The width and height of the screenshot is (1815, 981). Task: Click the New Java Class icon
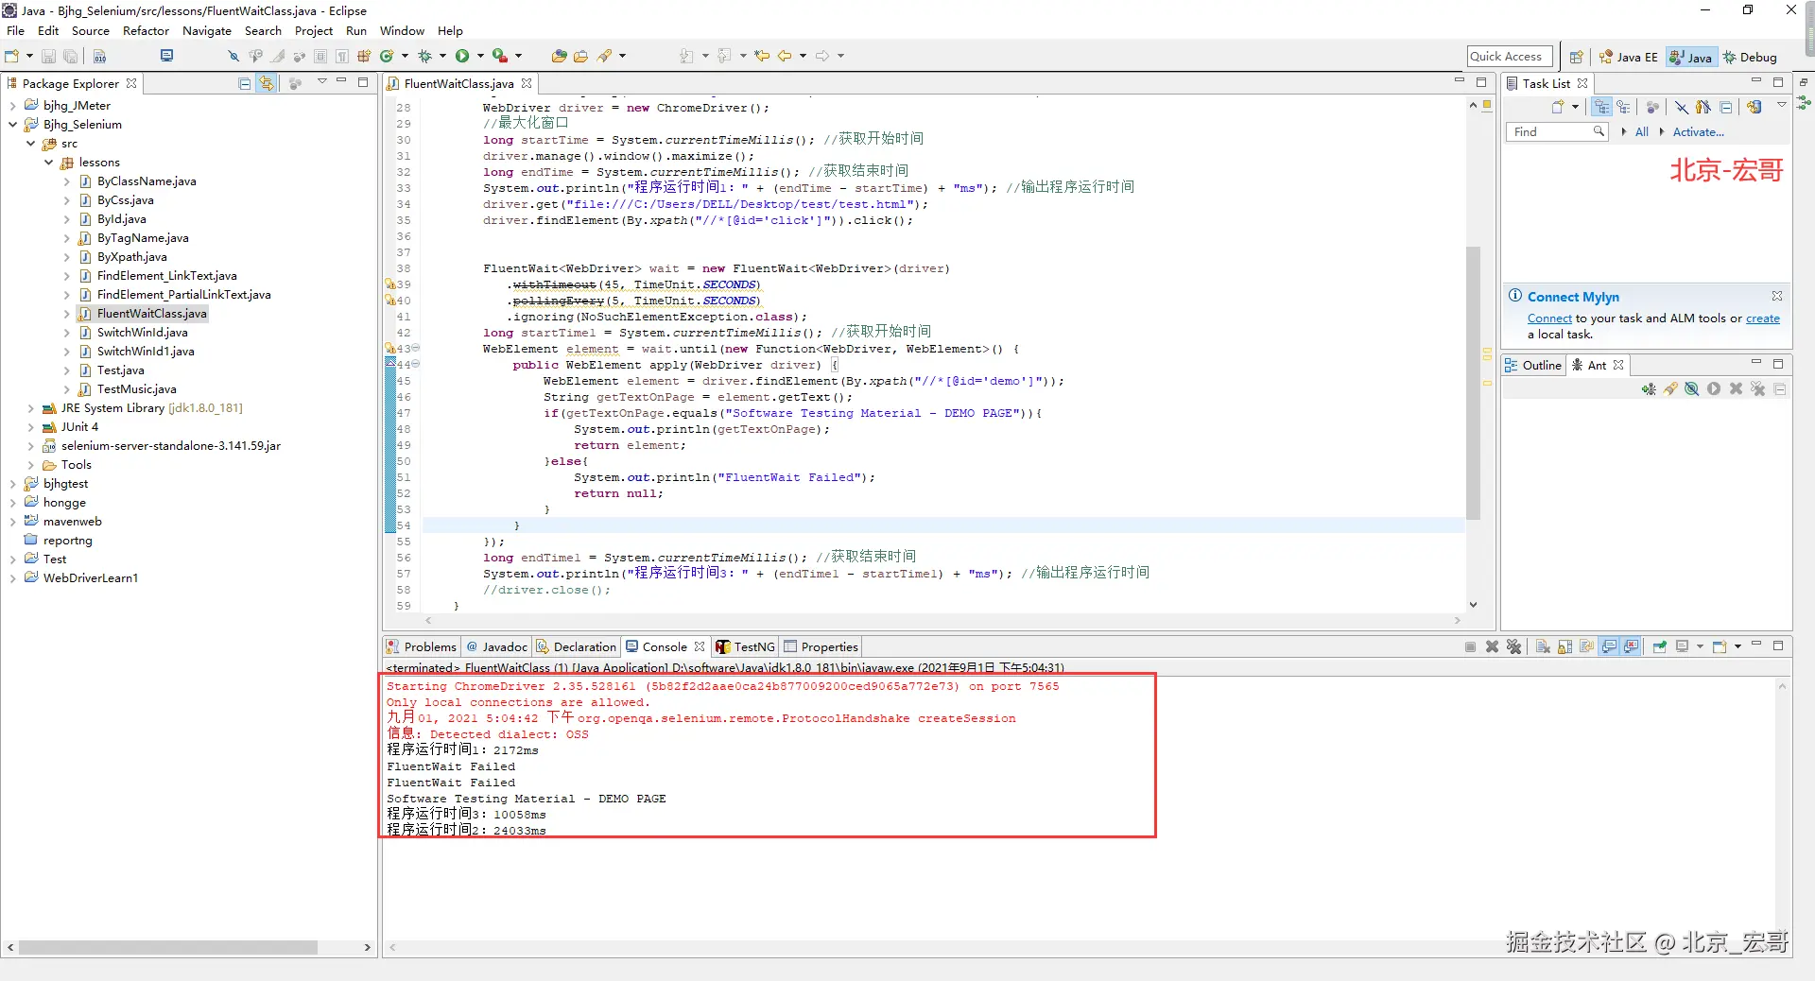click(x=387, y=57)
